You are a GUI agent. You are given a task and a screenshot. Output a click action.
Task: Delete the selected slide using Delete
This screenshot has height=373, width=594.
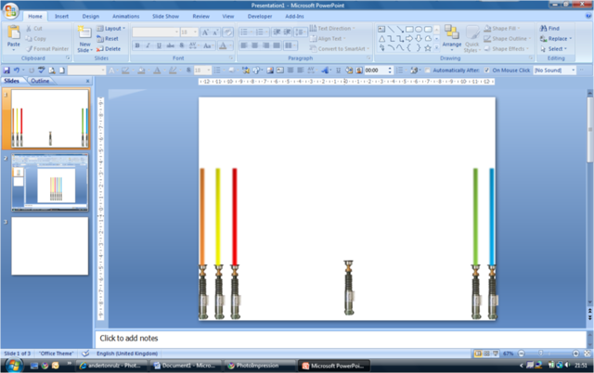[x=110, y=48]
